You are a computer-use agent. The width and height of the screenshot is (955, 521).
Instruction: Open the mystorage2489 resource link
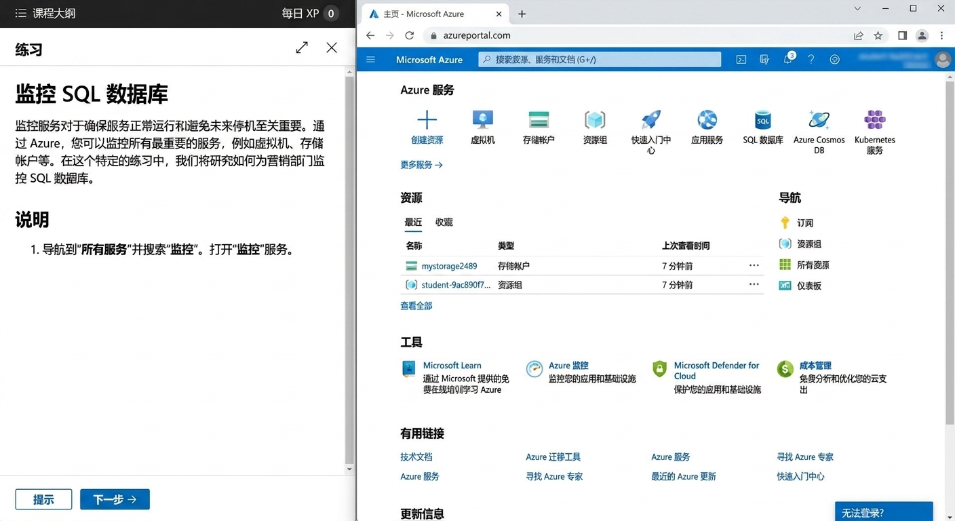point(449,266)
